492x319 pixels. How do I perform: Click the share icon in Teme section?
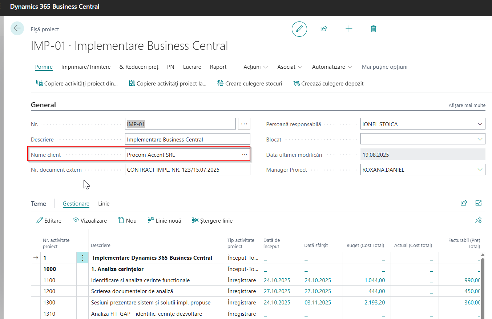[x=464, y=203]
